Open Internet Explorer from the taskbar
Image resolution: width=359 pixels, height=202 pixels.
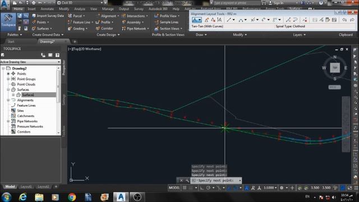tap(23, 197)
